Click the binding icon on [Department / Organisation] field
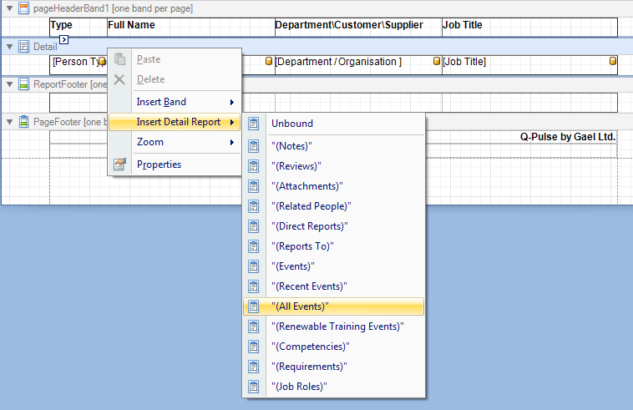 point(437,61)
